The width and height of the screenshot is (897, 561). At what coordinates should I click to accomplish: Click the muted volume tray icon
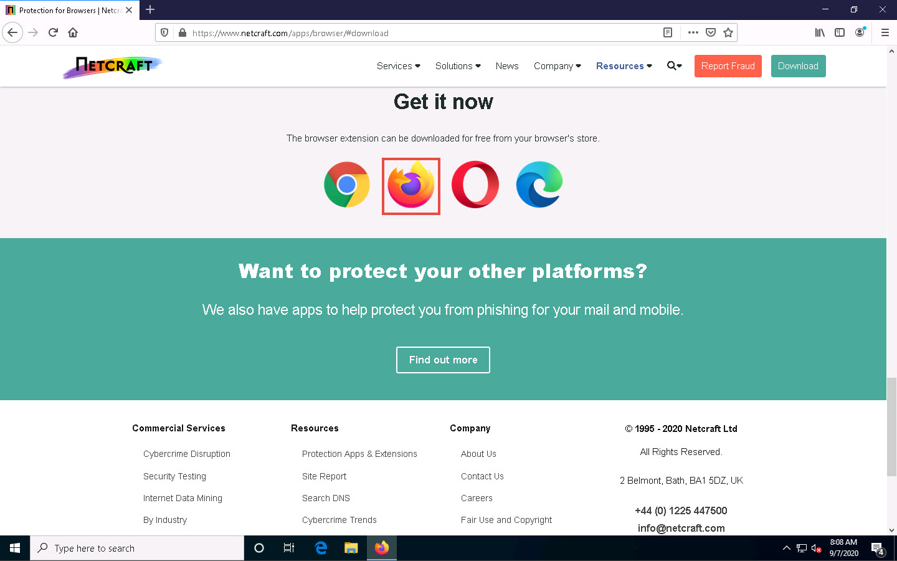pos(816,549)
